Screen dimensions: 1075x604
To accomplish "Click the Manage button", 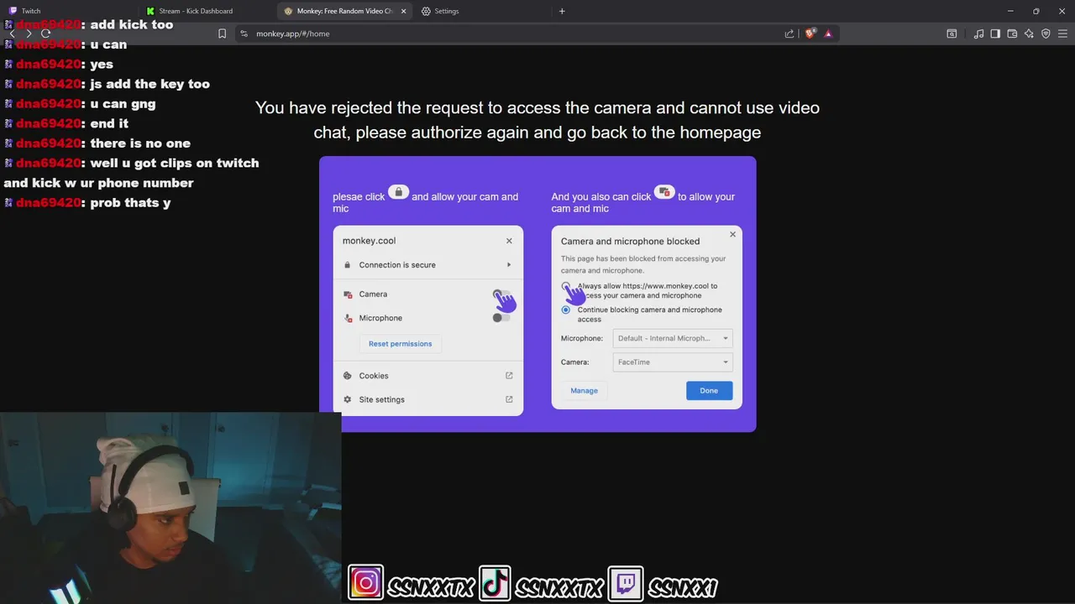I will (x=585, y=391).
